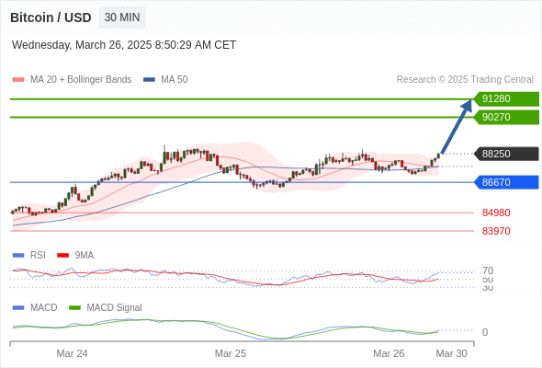Click the RSI 70 axis value
The width and height of the screenshot is (542, 368).
(488, 270)
